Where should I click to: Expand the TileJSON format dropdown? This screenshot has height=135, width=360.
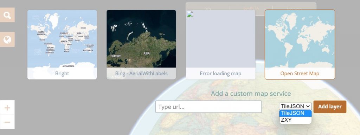coord(295,106)
